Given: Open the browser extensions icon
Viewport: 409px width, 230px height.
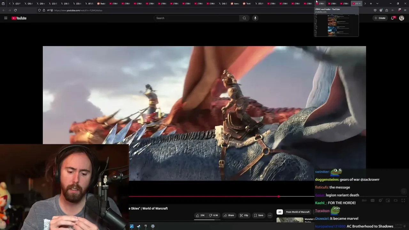Looking at the screenshot, I should point(387,10).
